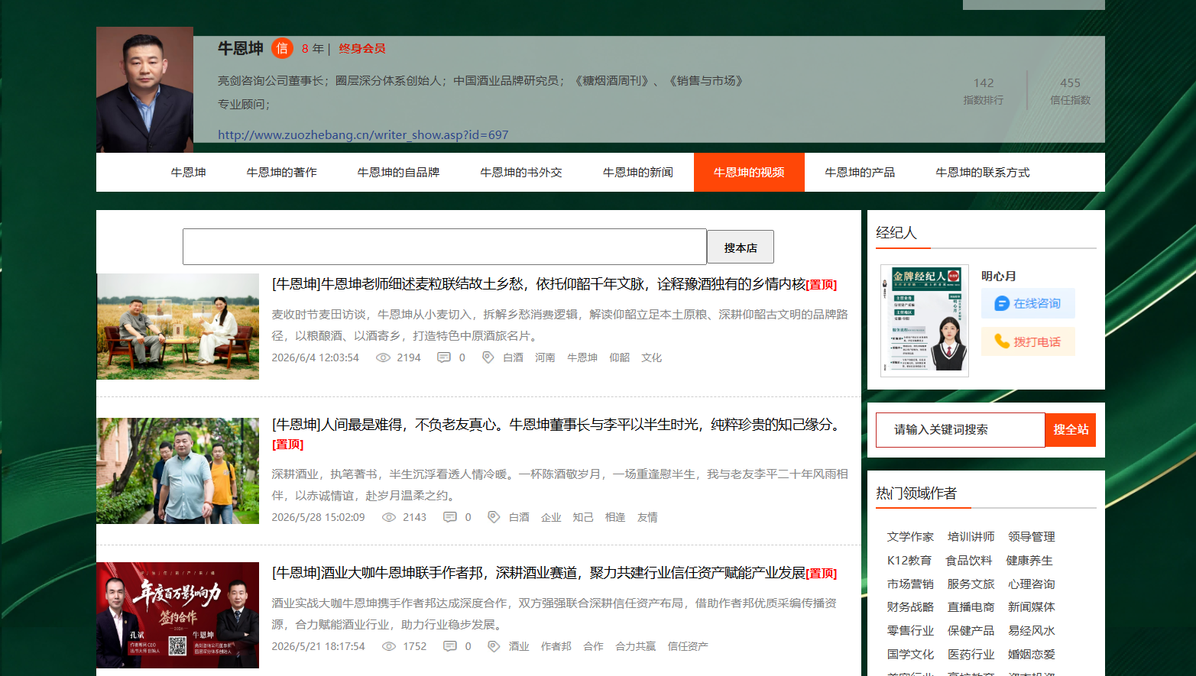Click the tag icon before 酒业 作者邦
1196x676 pixels.
pyautogui.click(x=494, y=646)
